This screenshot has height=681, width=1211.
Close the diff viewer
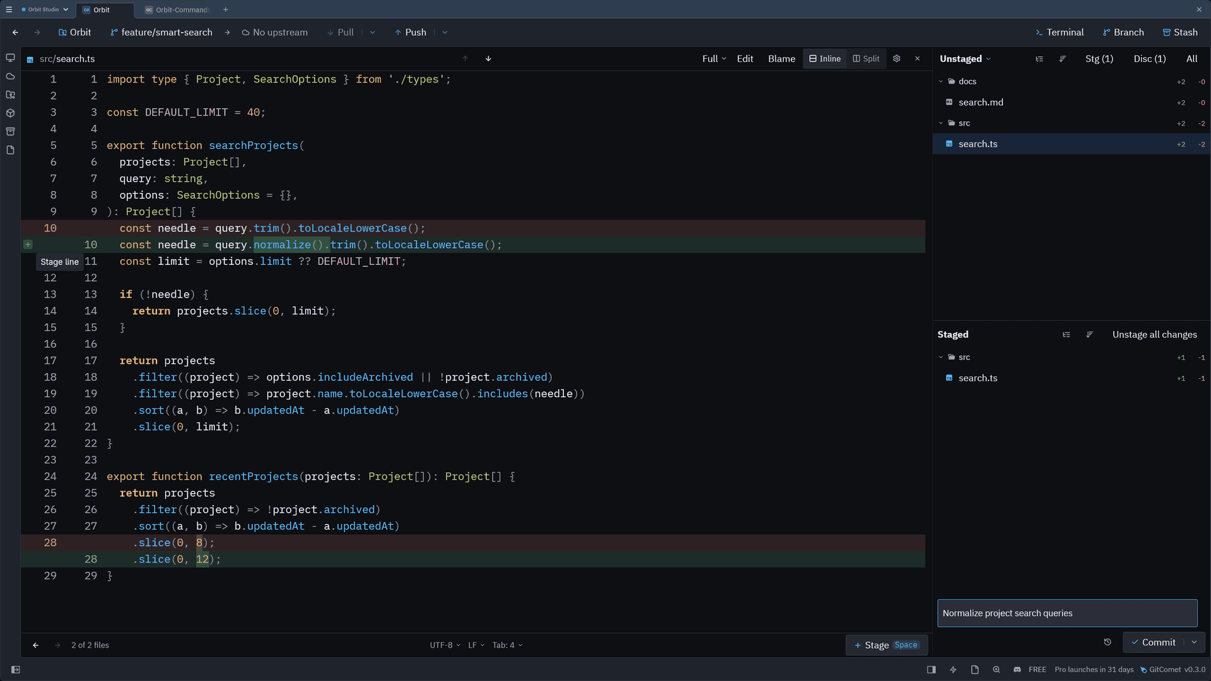point(917,59)
